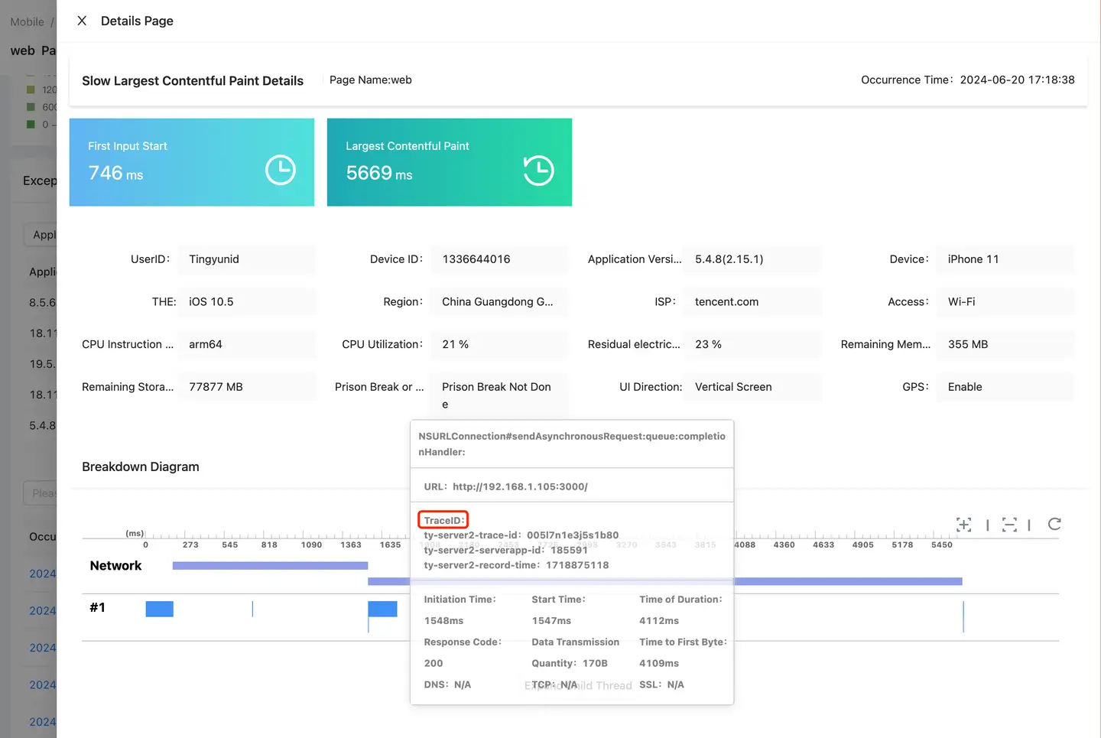This screenshot has width=1101, height=738.
Task: Click the first blue block in row #1
Action: point(160,609)
